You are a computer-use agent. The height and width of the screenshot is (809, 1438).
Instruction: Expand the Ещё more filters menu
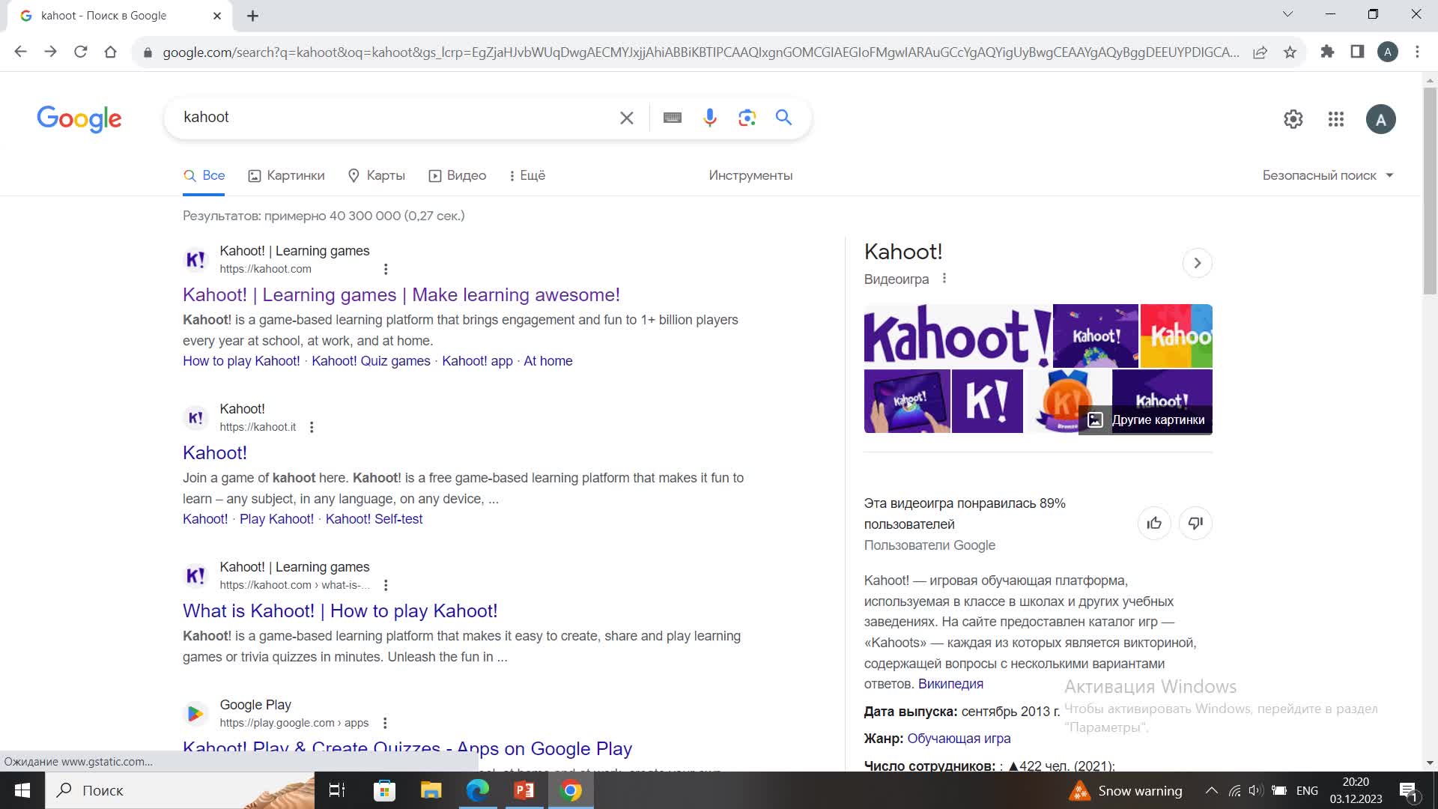[x=527, y=175]
